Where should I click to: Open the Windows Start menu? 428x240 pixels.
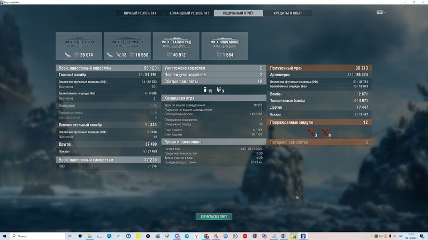pyautogui.click(x=4, y=236)
